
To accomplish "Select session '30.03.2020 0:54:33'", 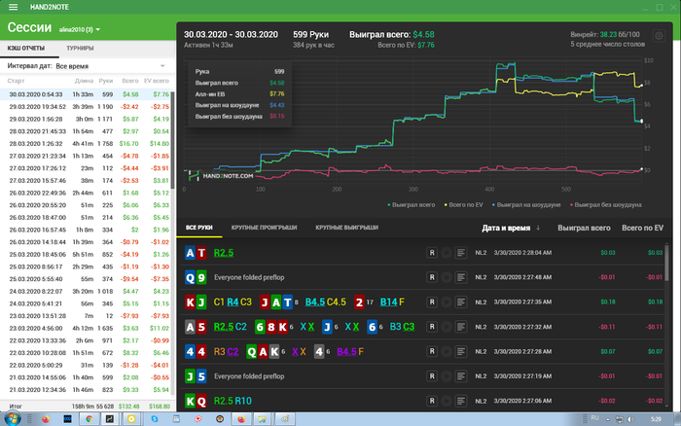I will (86, 94).
